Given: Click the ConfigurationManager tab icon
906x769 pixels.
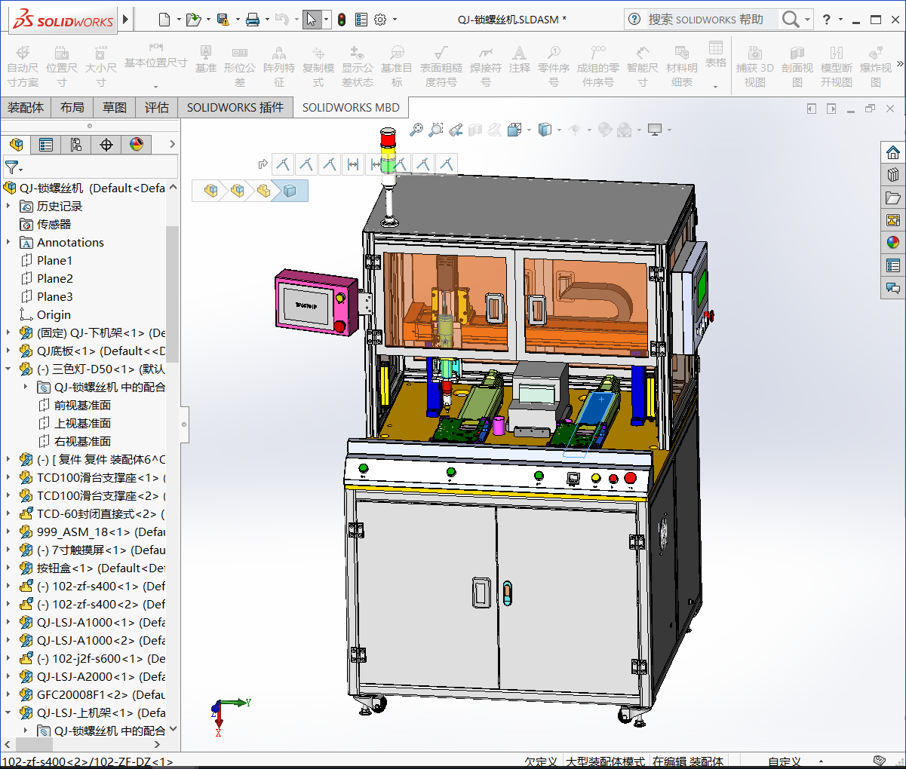Looking at the screenshot, I should [x=75, y=144].
